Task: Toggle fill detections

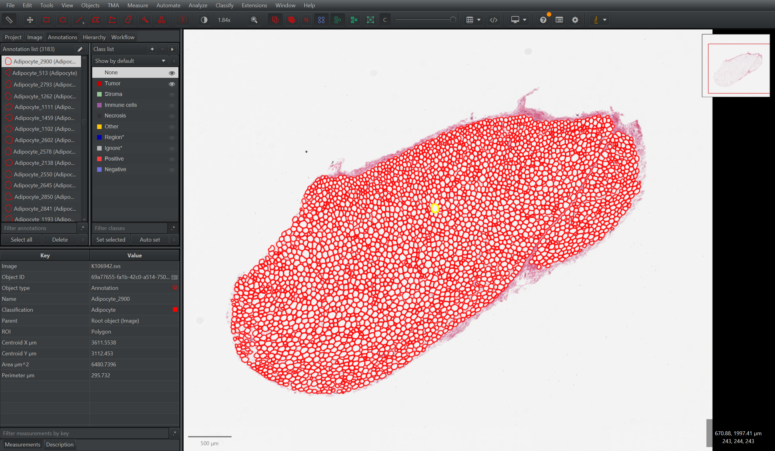Action: 354,20
